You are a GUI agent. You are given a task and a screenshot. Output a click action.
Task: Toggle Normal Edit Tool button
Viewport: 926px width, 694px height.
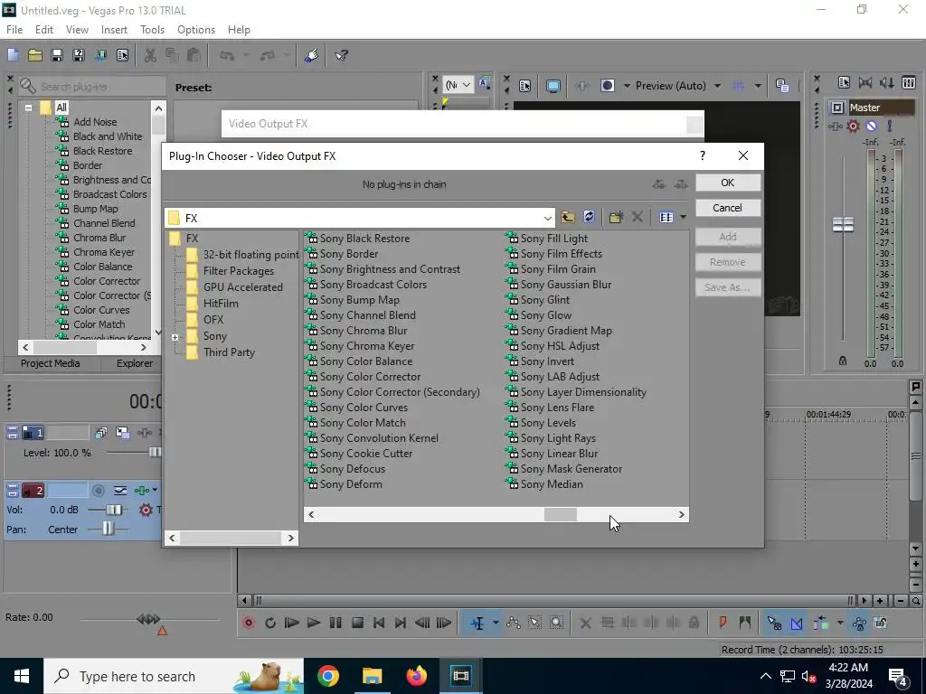pyautogui.click(x=477, y=623)
